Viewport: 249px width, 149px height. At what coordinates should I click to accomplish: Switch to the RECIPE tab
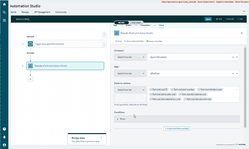[122, 23]
